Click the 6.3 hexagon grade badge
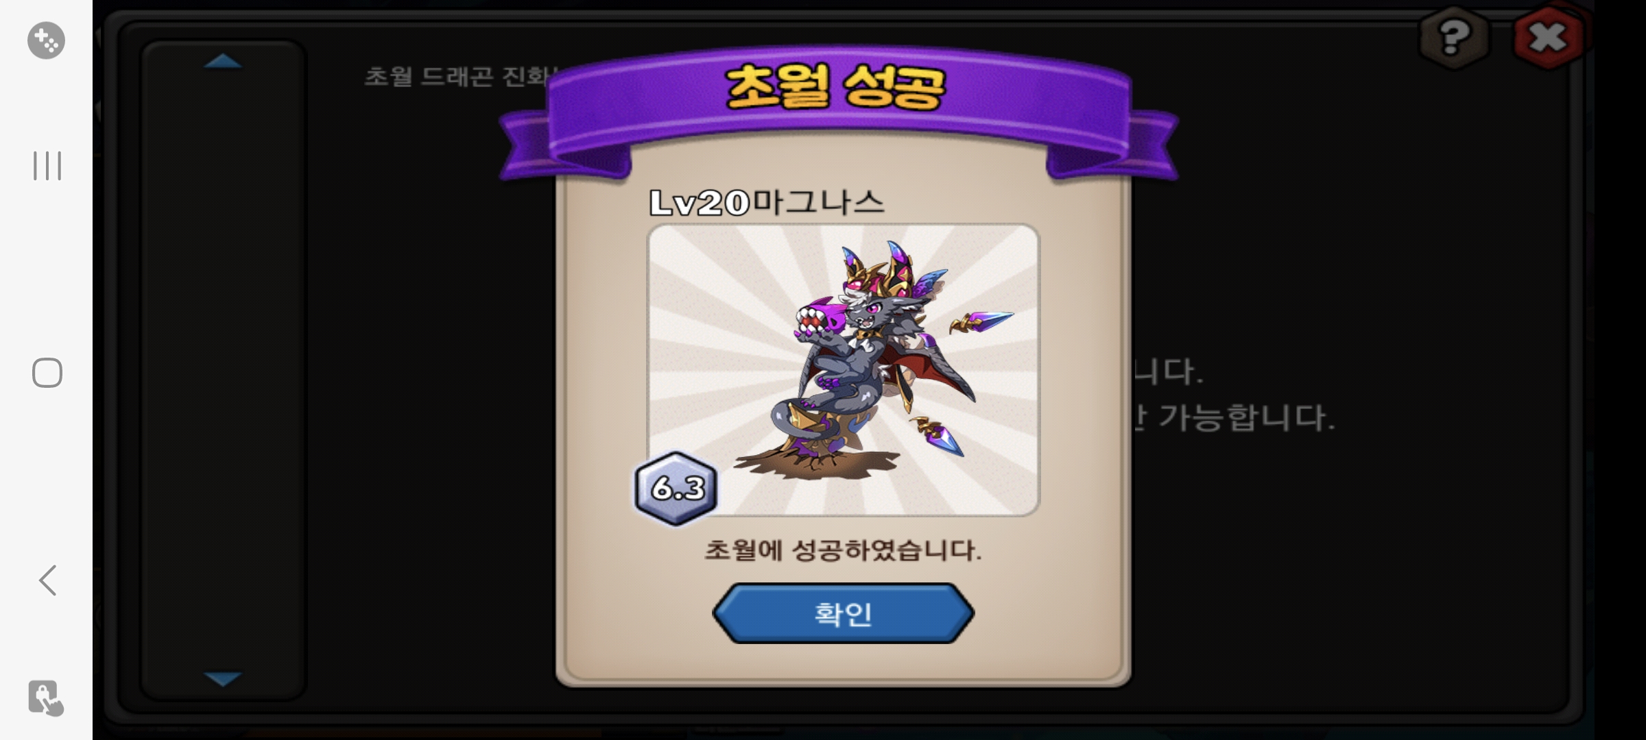 [677, 489]
